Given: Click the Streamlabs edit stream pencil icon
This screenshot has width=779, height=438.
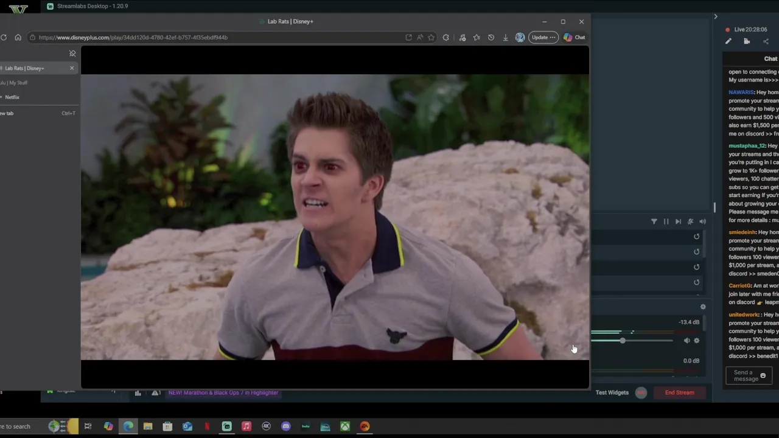Looking at the screenshot, I should tap(728, 41).
